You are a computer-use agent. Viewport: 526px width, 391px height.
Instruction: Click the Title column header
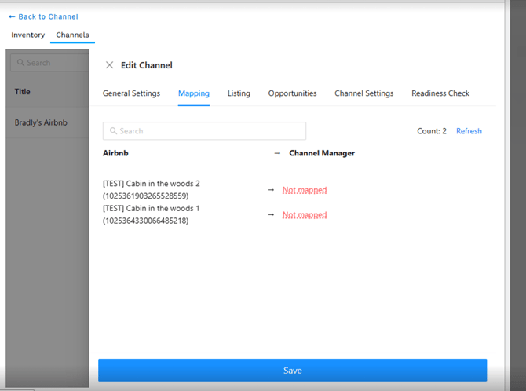click(x=23, y=92)
